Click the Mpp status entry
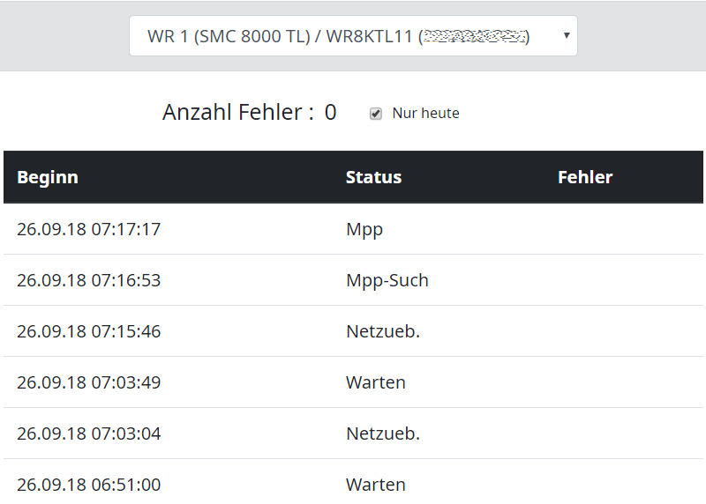The height and width of the screenshot is (504, 706). click(364, 230)
